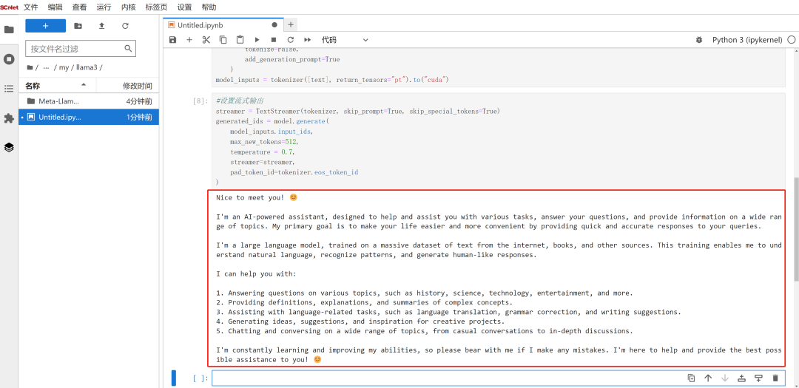Screen dimensions: 799x388
Task: Open the 内核 menu
Action: [128, 7]
